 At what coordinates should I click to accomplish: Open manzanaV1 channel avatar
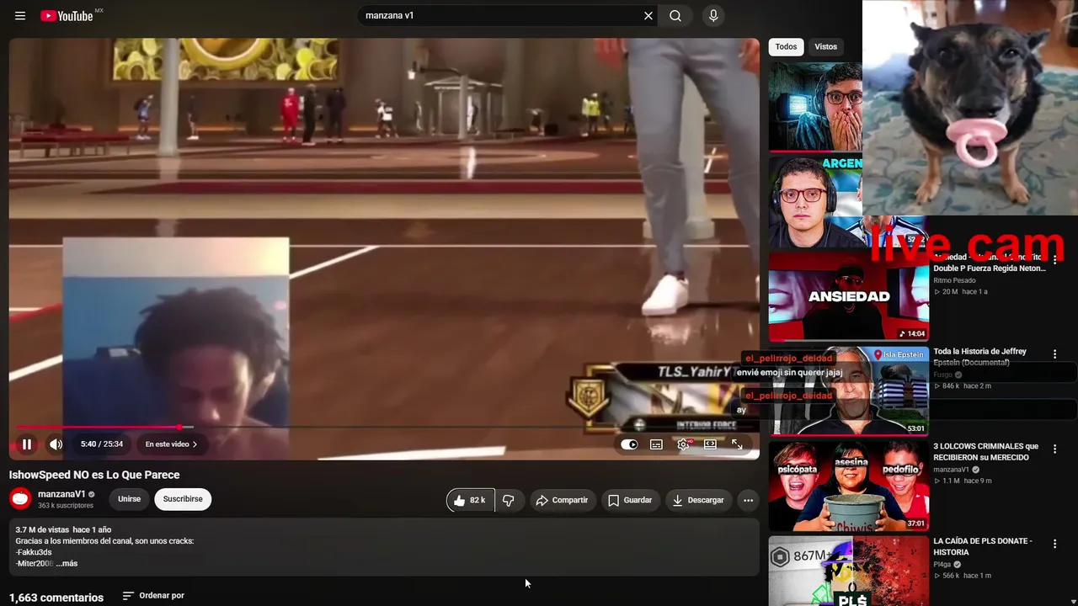click(x=20, y=499)
